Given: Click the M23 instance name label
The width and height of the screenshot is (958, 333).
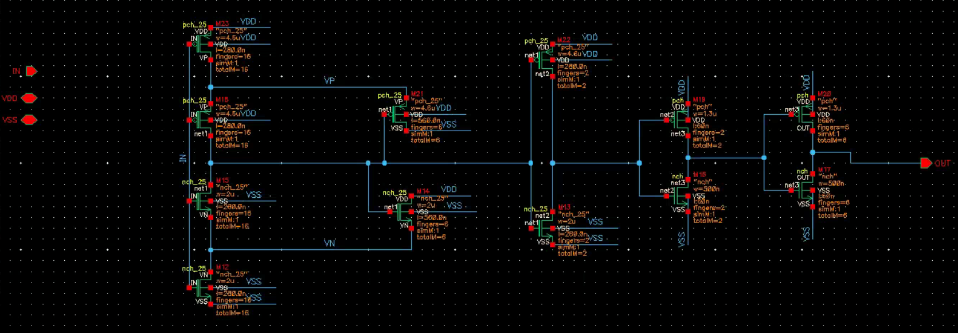Looking at the screenshot, I should pos(222,24).
